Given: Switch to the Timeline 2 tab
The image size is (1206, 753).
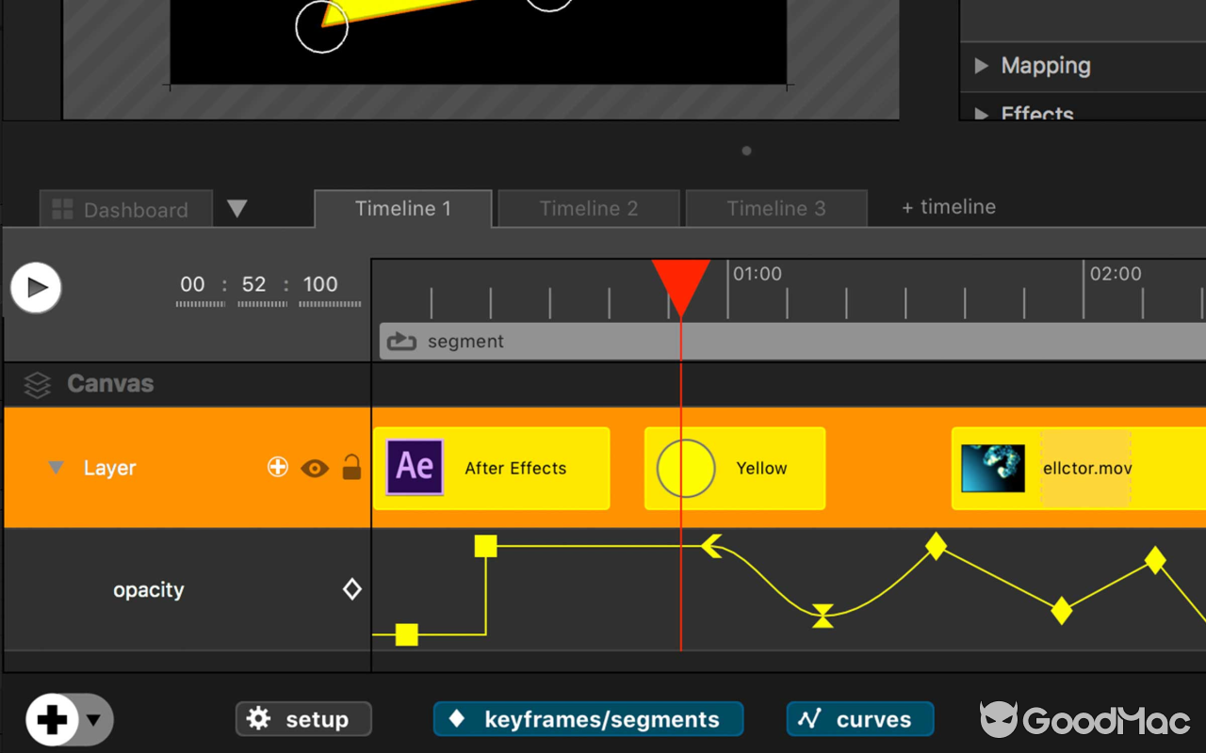Looking at the screenshot, I should click(x=588, y=209).
